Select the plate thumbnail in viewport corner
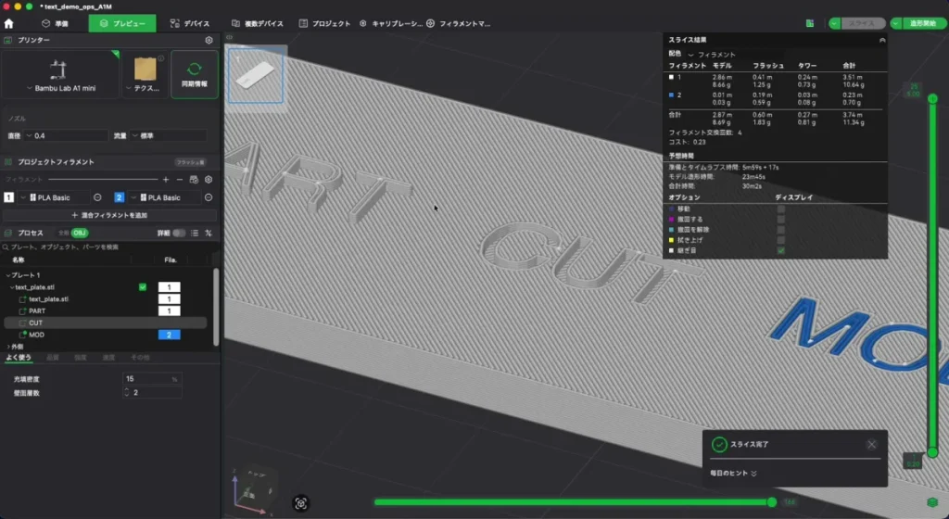This screenshot has width=949, height=519. pos(256,76)
